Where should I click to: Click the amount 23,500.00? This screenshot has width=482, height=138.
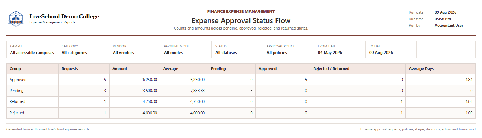click(148, 91)
